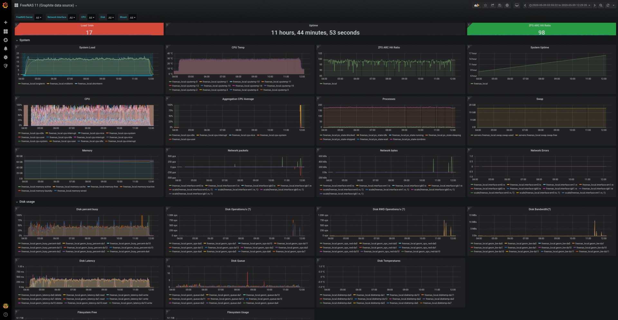The height and width of the screenshot is (320, 618).
Task: Toggle freenas_local.midterm series in System Load legend
Action: coord(61,84)
